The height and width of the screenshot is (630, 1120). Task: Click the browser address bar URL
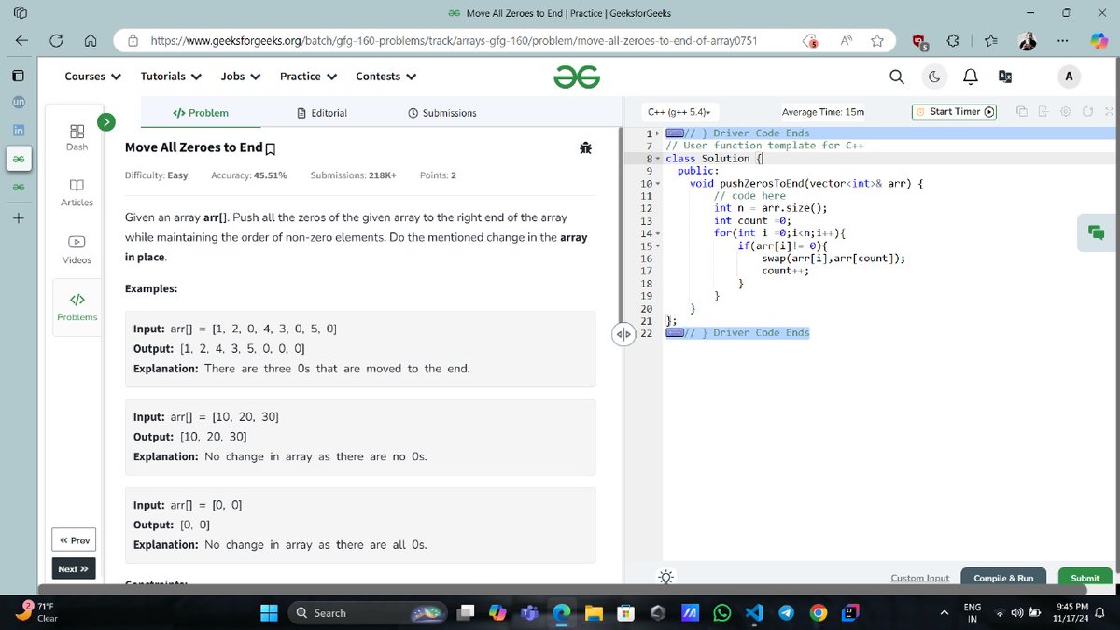(x=453, y=41)
